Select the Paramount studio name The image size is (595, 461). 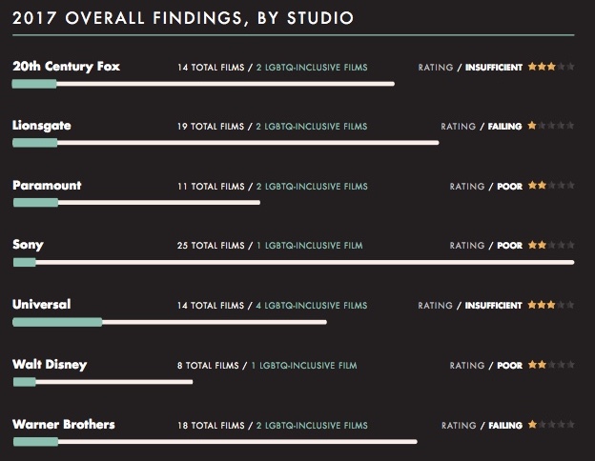pos(47,186)
